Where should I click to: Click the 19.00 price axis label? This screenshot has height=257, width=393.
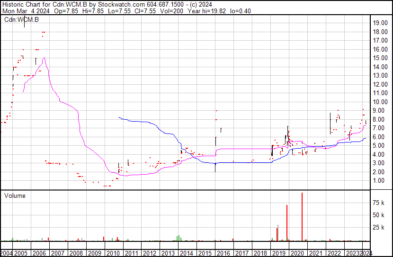tap(380, 23)
